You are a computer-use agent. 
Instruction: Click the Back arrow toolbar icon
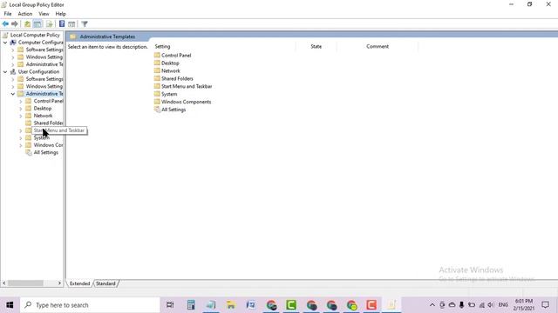(x=5, y=24)
